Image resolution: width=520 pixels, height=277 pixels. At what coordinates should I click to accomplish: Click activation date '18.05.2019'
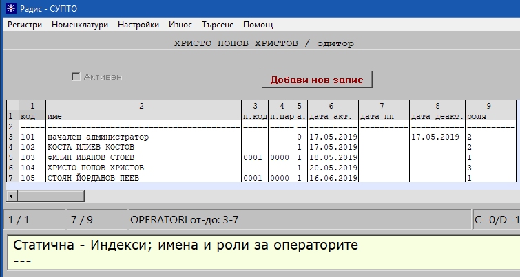click(333, 157)
